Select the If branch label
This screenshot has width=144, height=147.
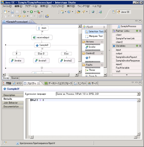[17, 54]
